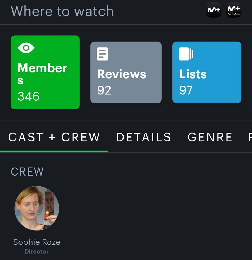
Task: Switch to the DETAILS tab
Action: point(144,137)
